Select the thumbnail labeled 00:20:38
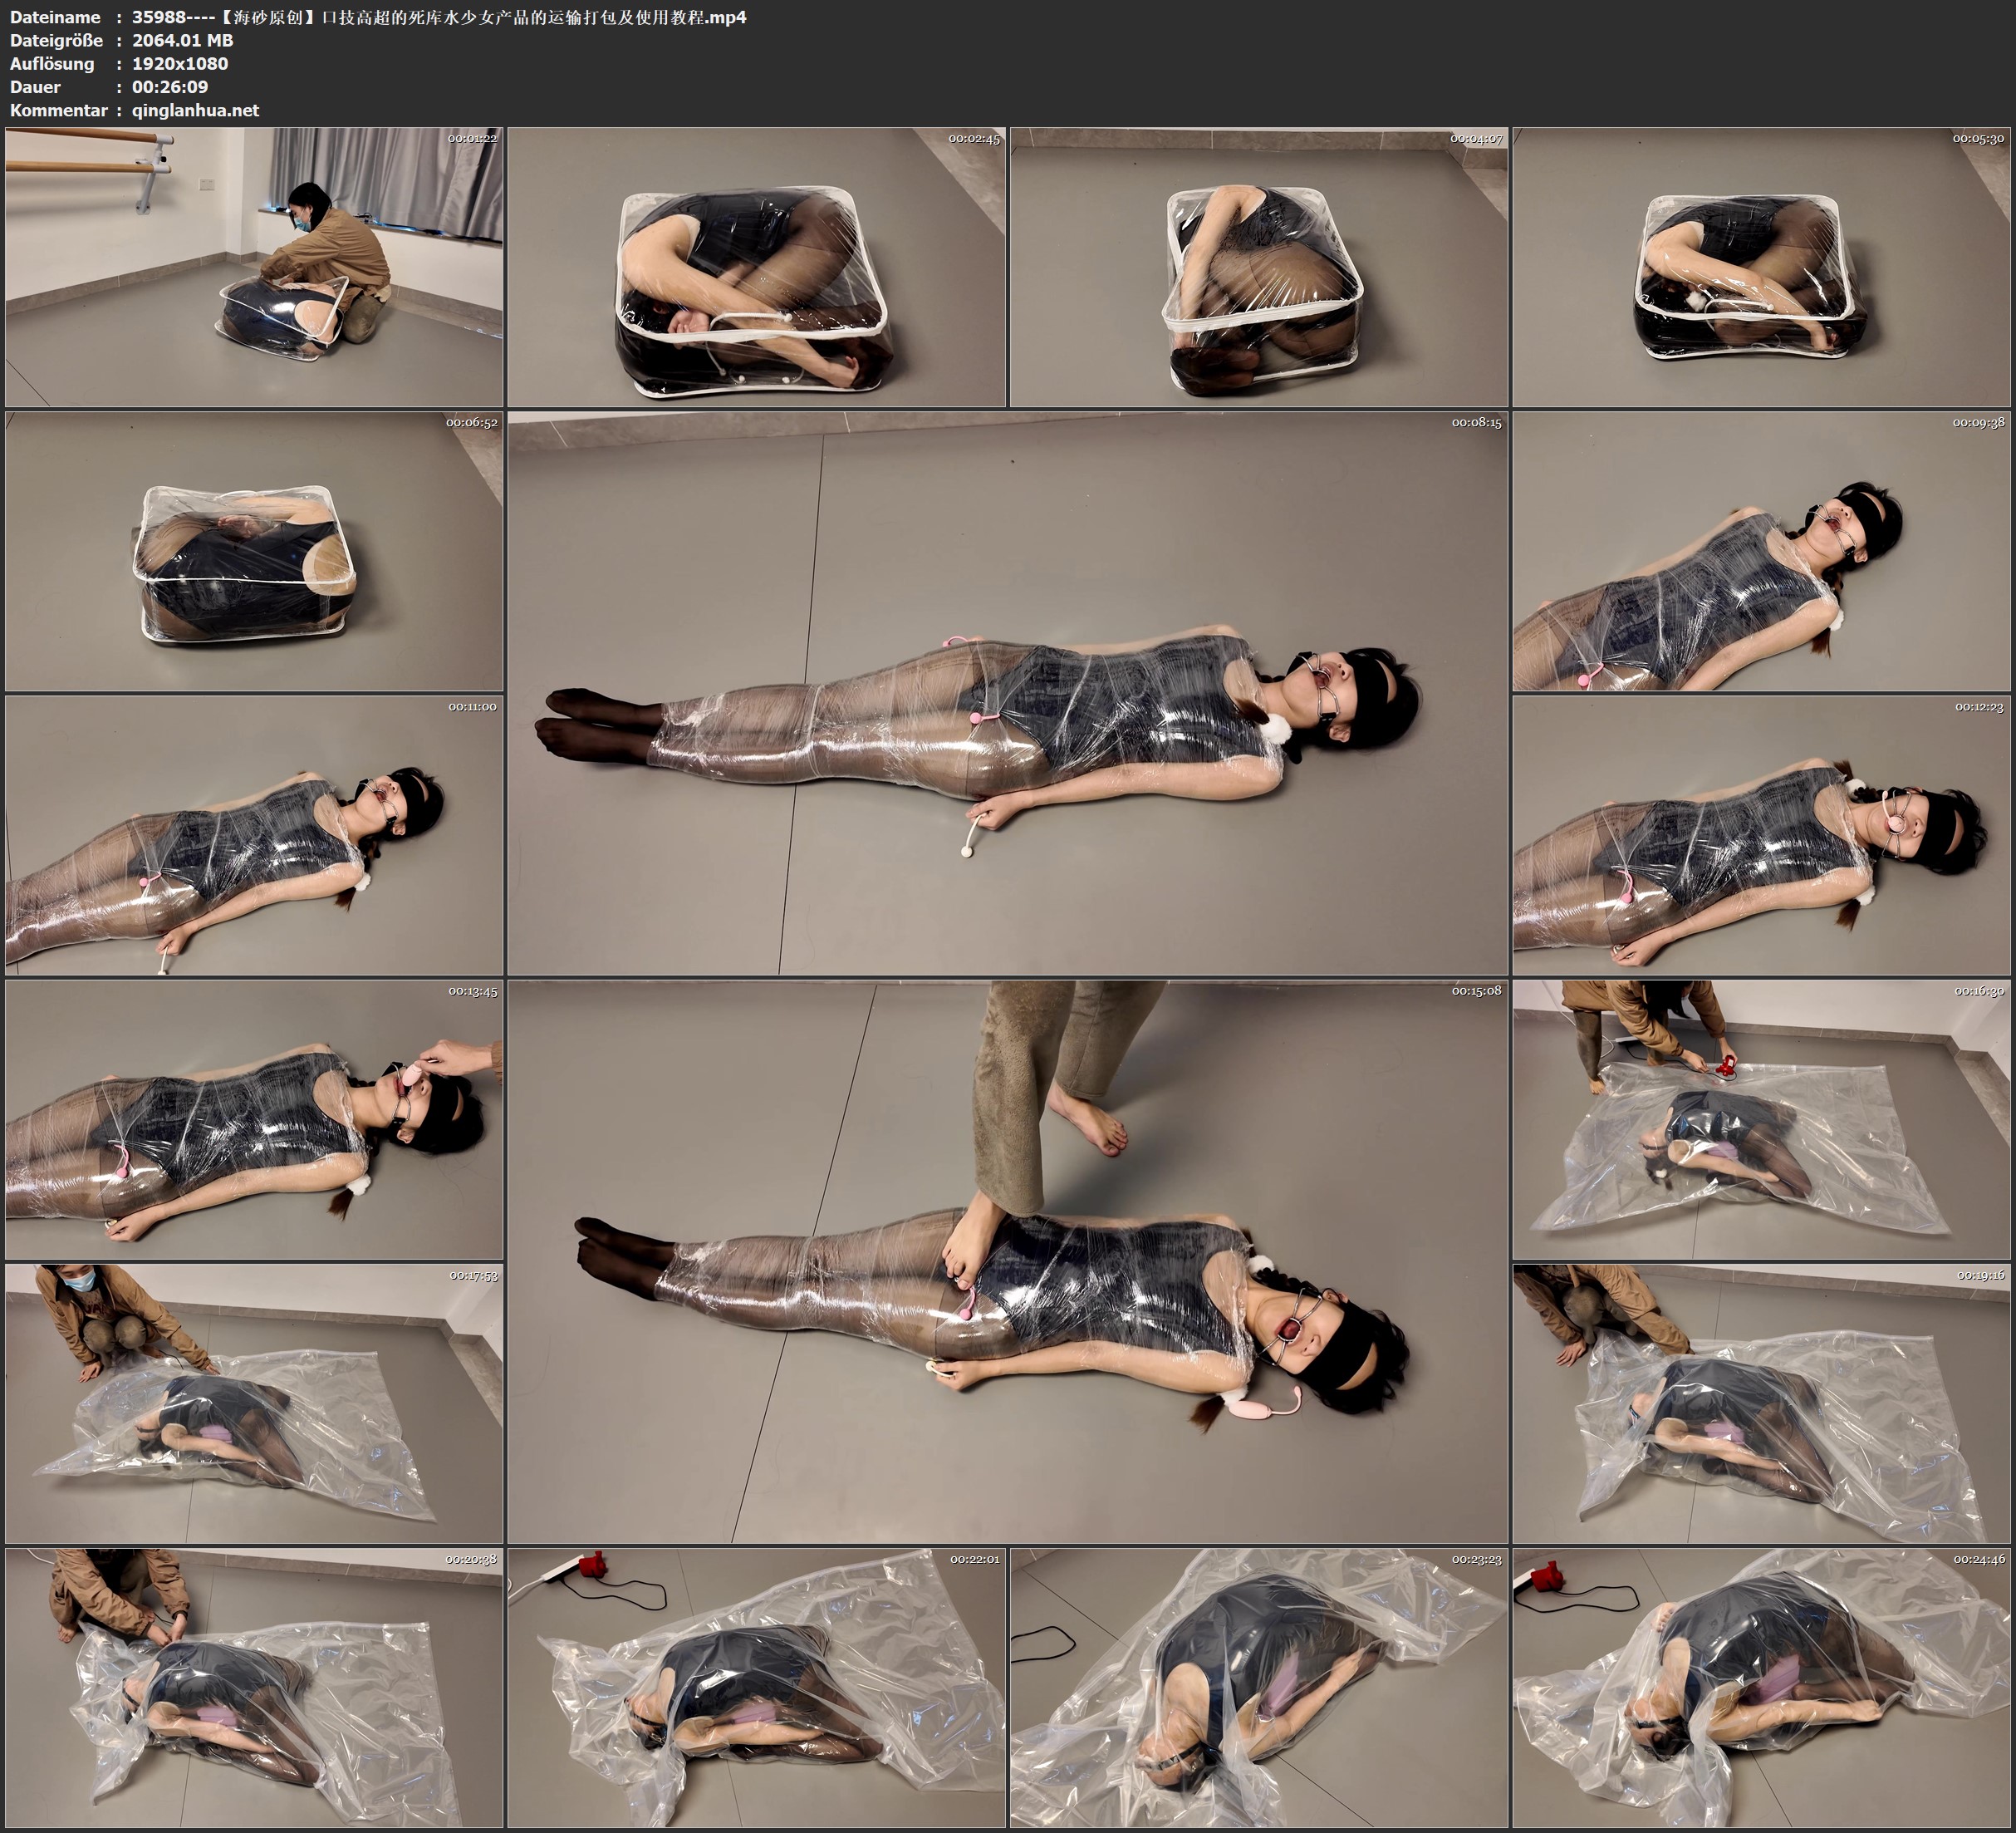This screenshot has width=2016, height=1833. [x=254, y=1688]
